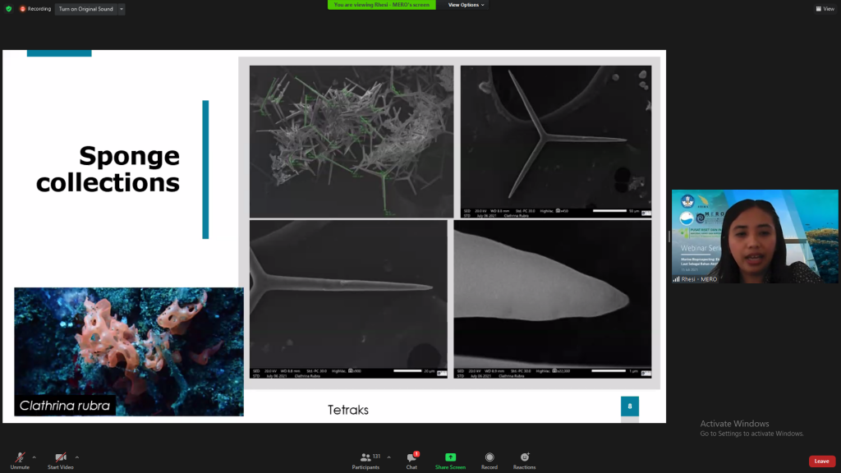Expand audio options arrow beside Unmute

pos(34,457)
